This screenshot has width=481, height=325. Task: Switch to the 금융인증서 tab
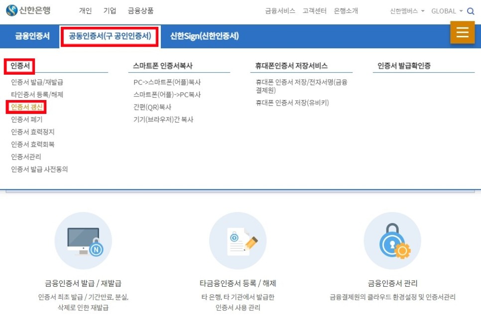pyautogui.click(x=32, y=36)
